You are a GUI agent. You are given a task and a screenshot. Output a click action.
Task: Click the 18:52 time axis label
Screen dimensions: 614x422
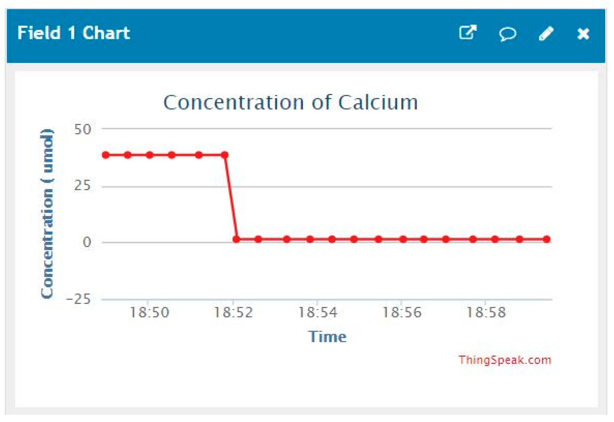[233, 312]
